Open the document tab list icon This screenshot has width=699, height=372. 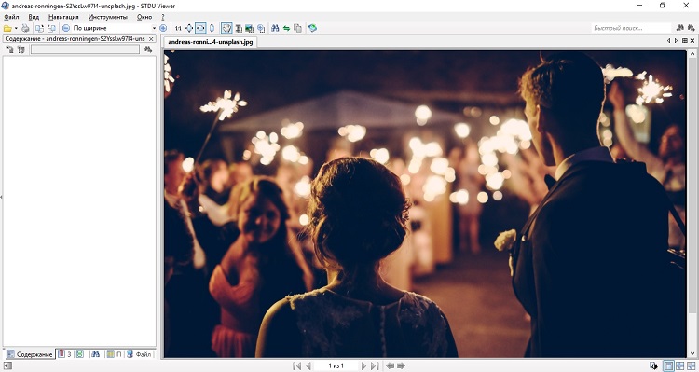pyautogui.click(x=685, y=41)
